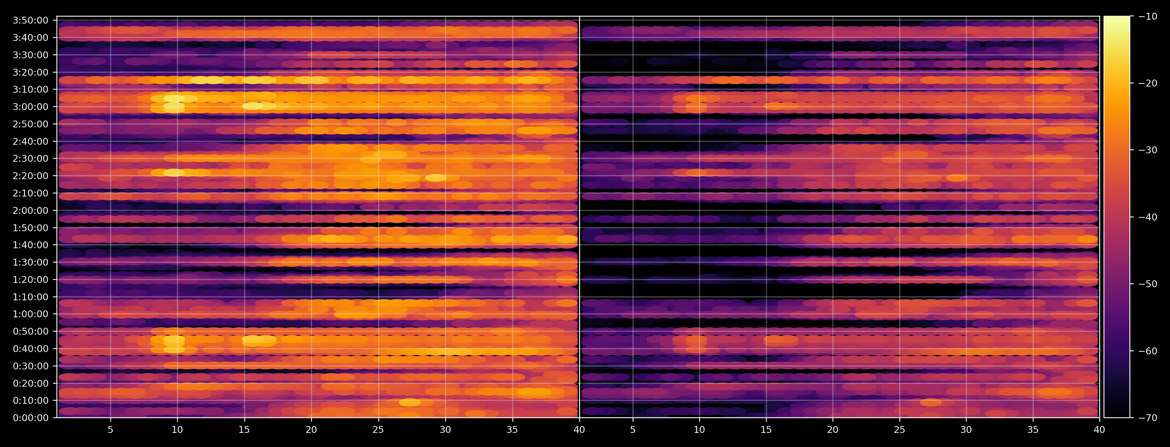The width and height of the screenshot is (1170, 447).
Task: Select the 1:10:00 time tick label
Action: pos(30,297)
